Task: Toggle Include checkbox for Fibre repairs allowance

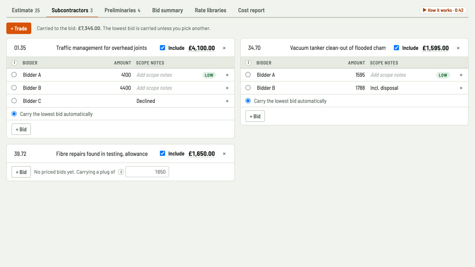Action: coord(162,153)
